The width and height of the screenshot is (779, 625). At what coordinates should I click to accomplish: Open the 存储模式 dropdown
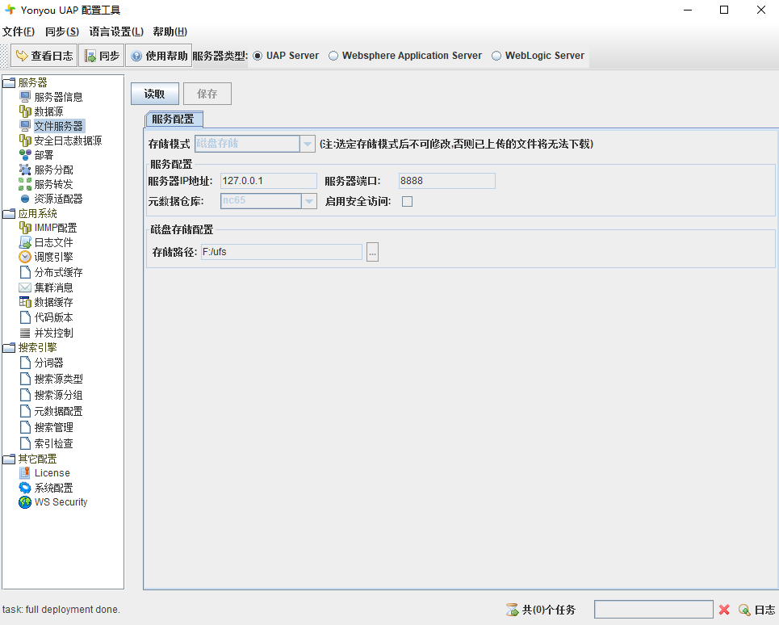pyautogui.click(x=308, y=144)
